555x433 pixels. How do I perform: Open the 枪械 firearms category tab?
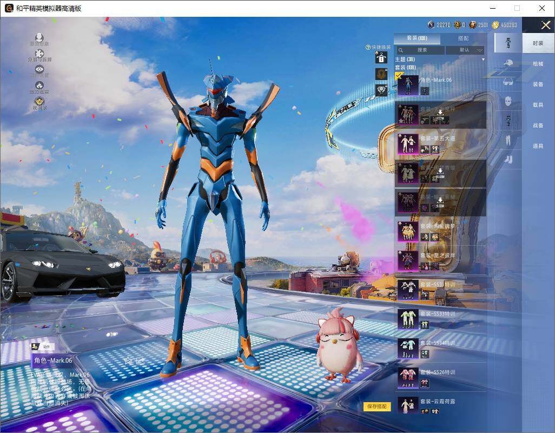pos(538,64)
